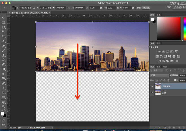Viewport: 186px width, 131px height.
Task: Select the Zoom tool
Action: point(3,106)
